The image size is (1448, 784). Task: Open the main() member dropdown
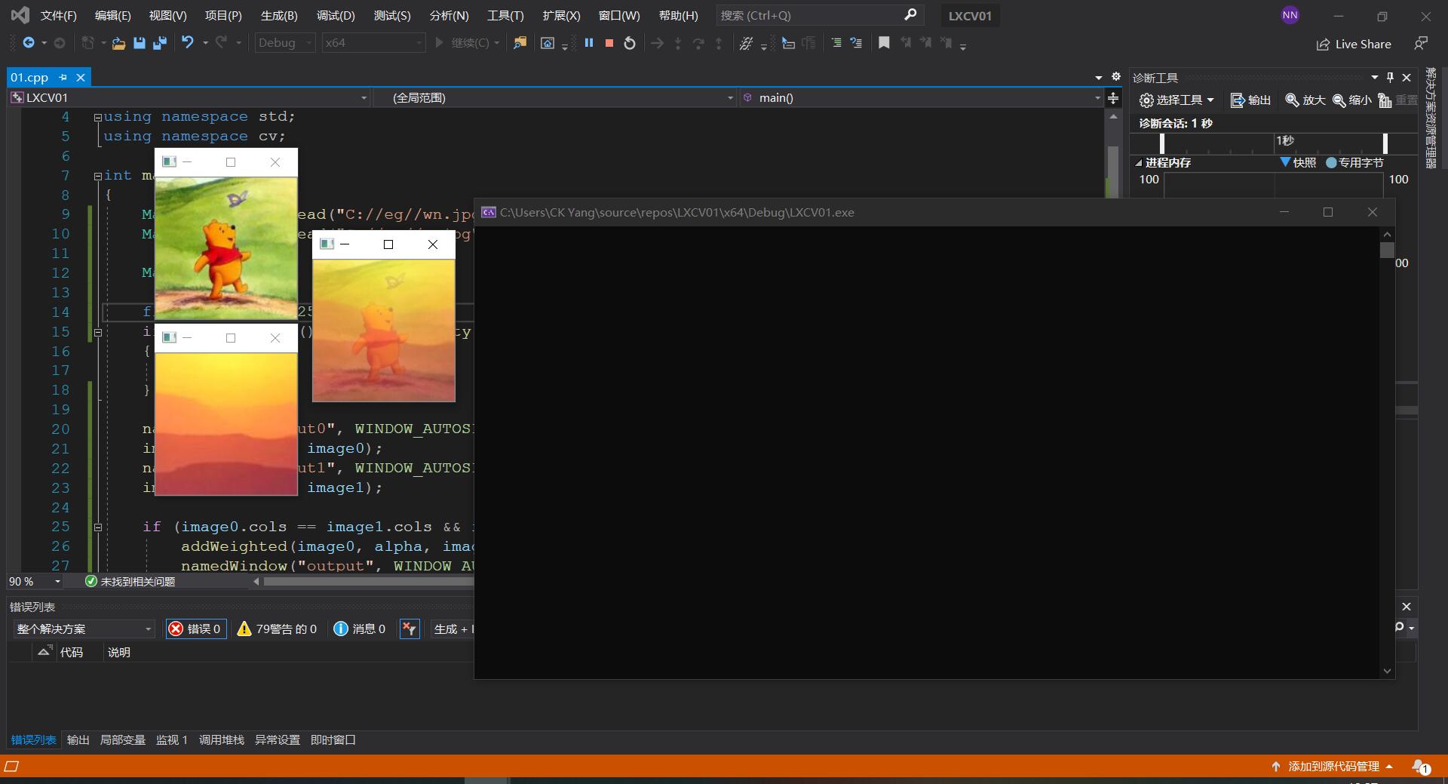921,97
